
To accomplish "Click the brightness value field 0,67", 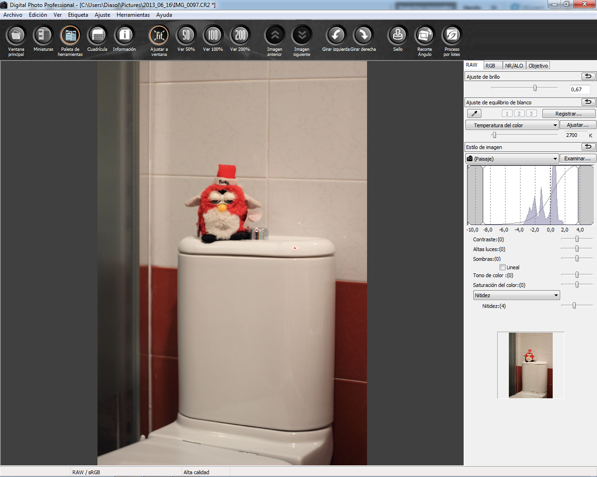I will click(580, 89).
